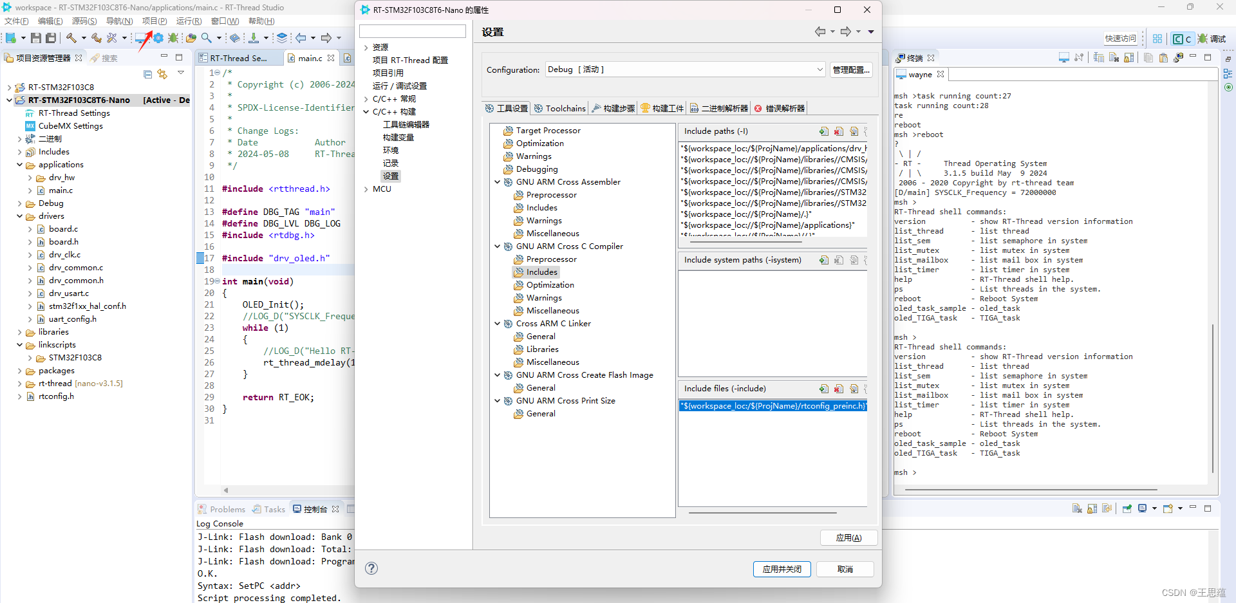The image size is (1236, 603).
Task: Select Target Processor in tool settings tree
Action: pyautogui.click(x=548, y=131)
